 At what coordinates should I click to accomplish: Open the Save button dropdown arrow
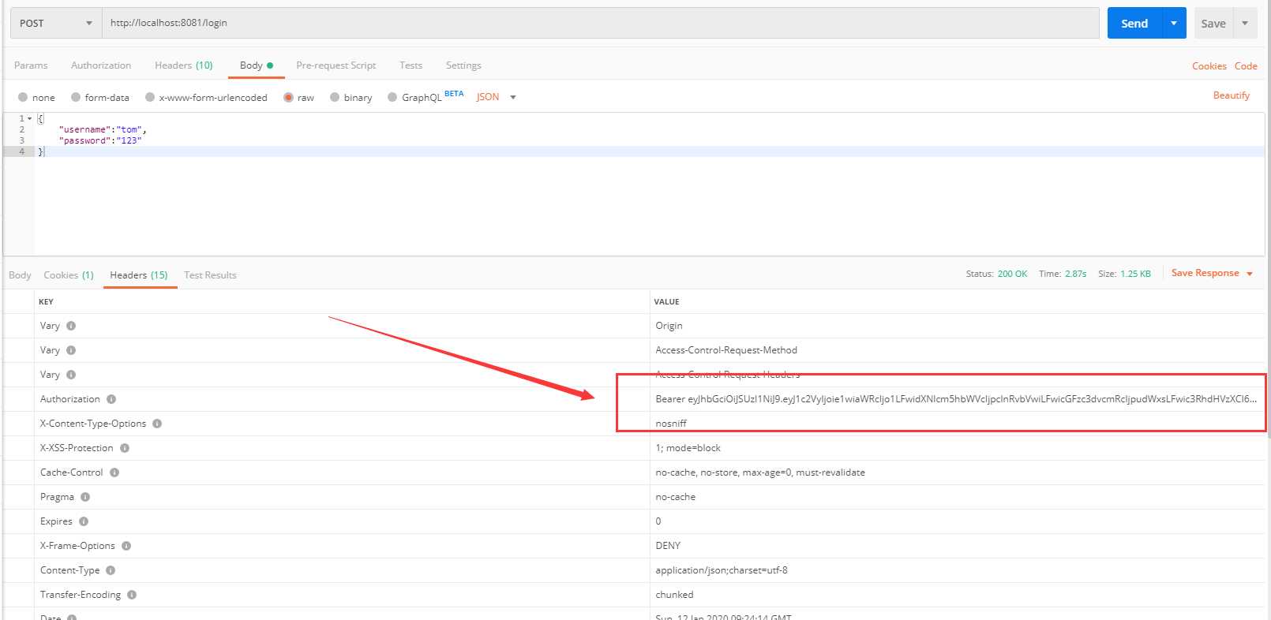point(1245,23)
